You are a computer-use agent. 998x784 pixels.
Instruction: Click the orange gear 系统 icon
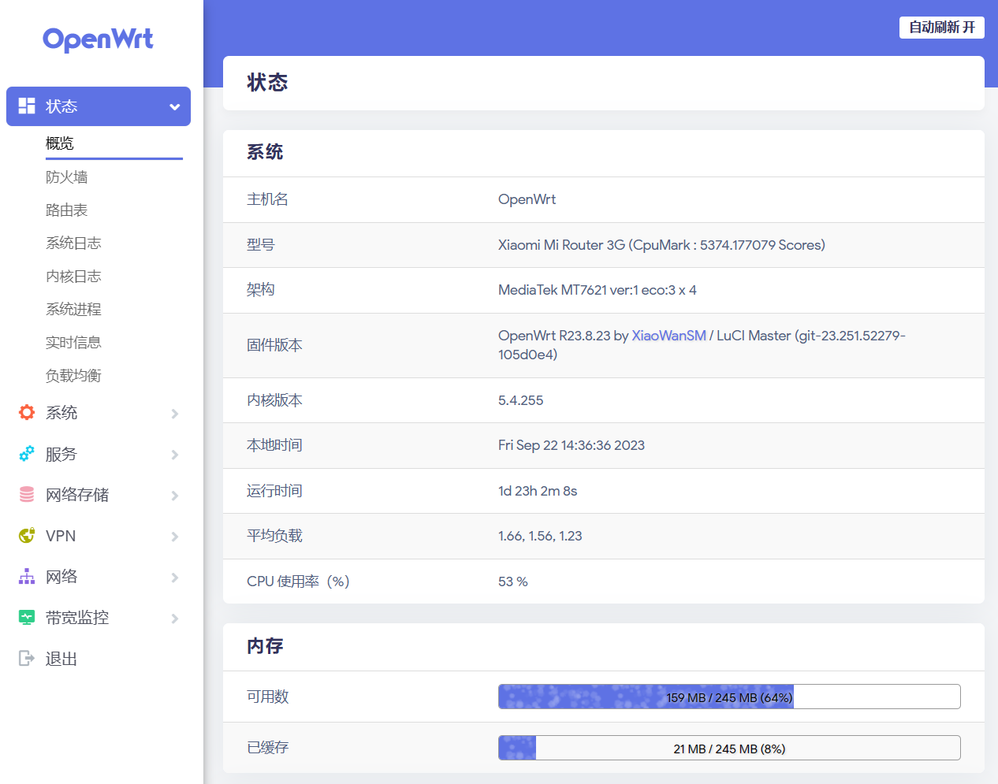coord(27,412)
